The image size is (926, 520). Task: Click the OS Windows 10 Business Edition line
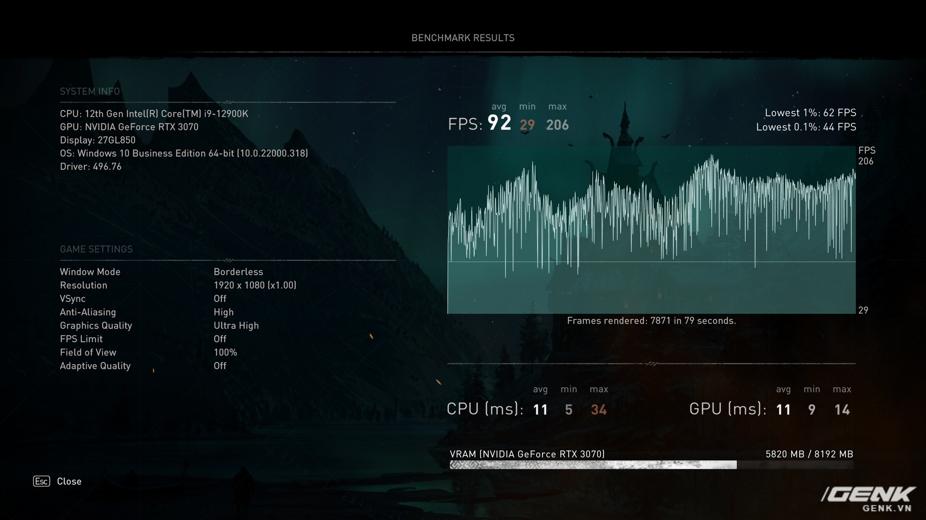click(184, 153)
